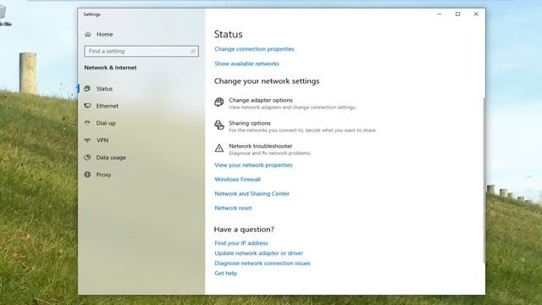The height and width of the screenshot is (305, 542).
Task: Click the Have a question? heading
Action: coord(244,230)
